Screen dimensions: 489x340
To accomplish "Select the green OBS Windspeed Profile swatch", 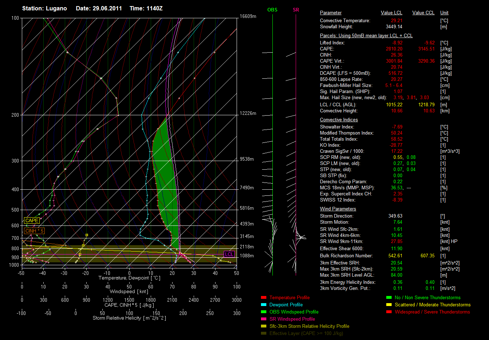I will tap(264, 312).
